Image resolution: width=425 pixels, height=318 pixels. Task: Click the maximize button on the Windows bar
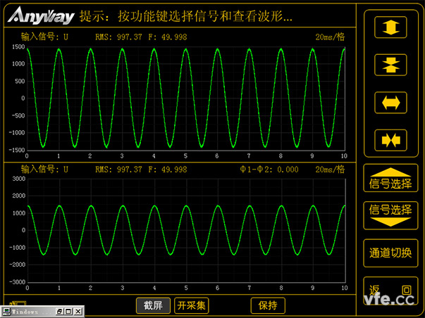69,311
